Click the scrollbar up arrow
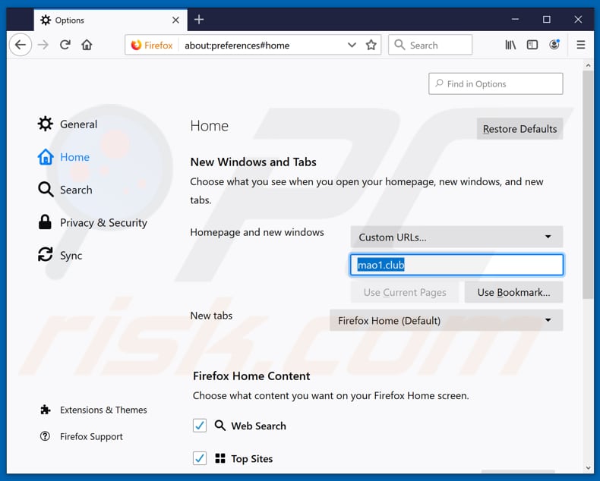This screenshot has width=600, height=481. click(588, 65)
